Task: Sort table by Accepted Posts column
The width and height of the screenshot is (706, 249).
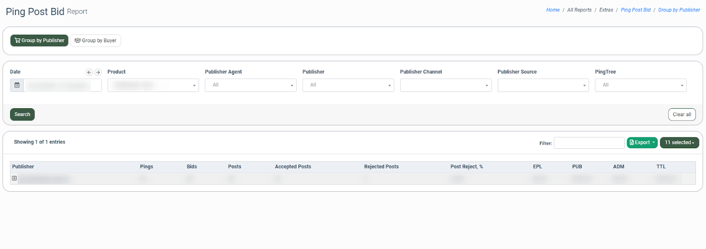Action: click(293, 167)
